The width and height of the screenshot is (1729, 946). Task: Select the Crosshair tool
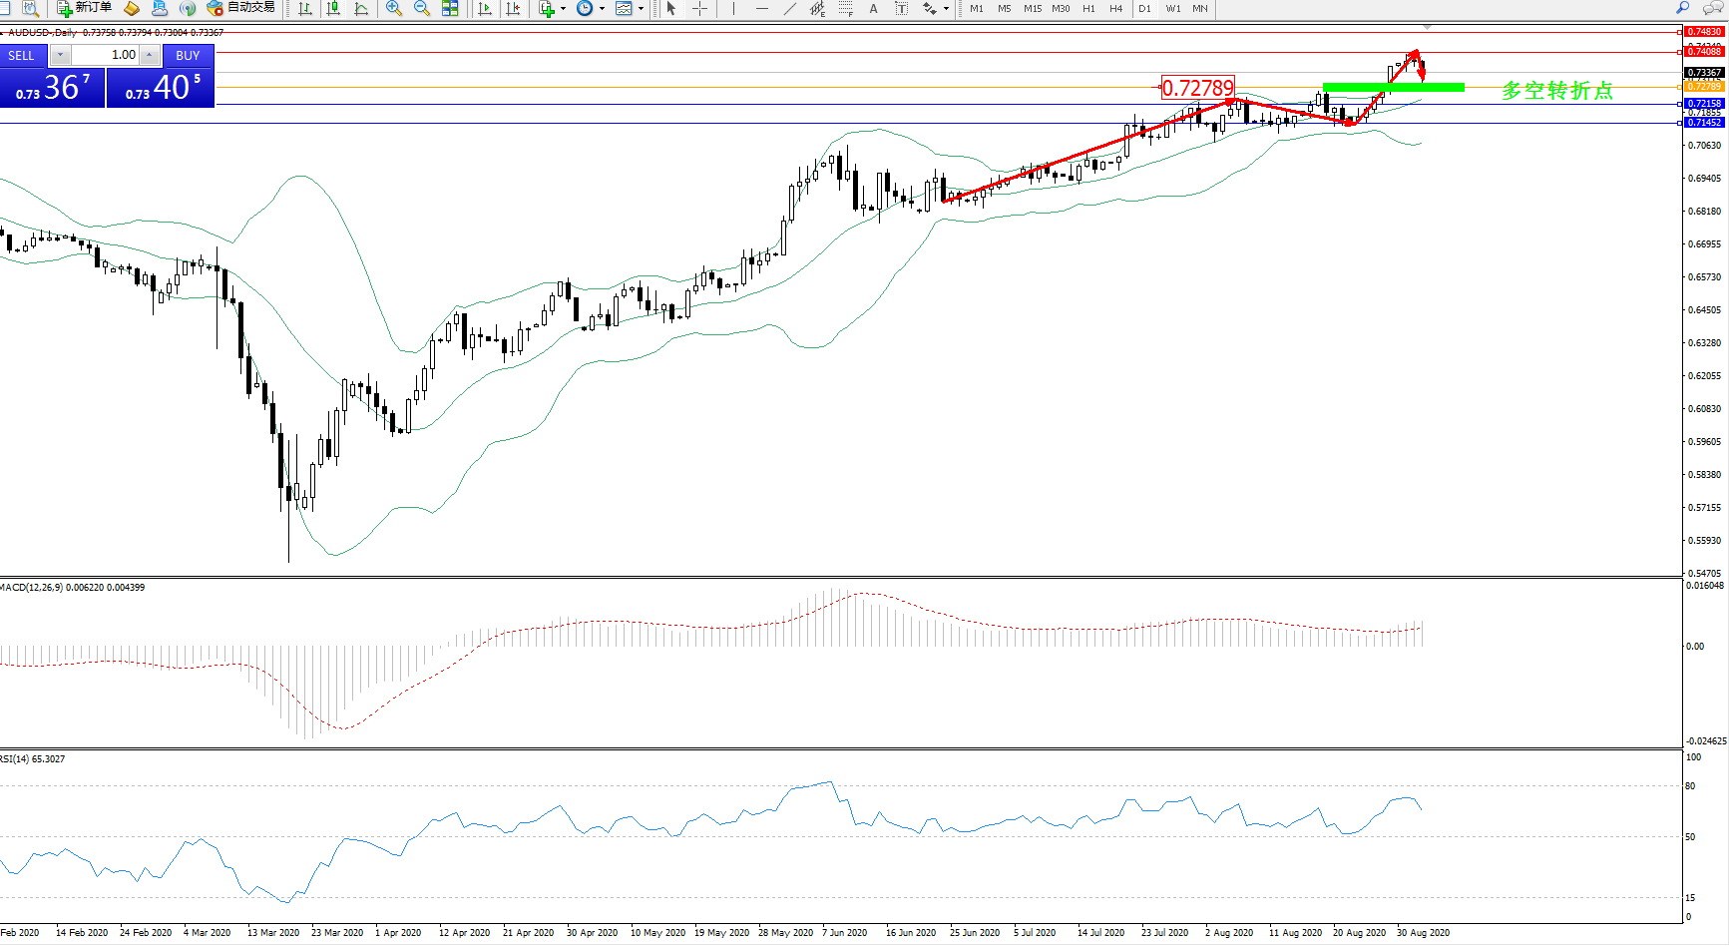[700, 8]
